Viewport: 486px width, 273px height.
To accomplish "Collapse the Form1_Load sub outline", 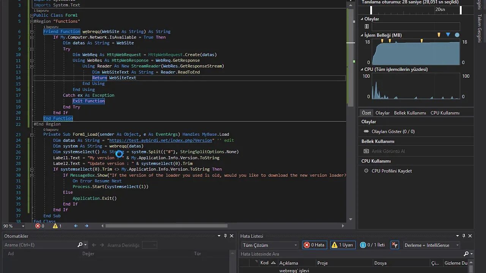I will 32,134.
